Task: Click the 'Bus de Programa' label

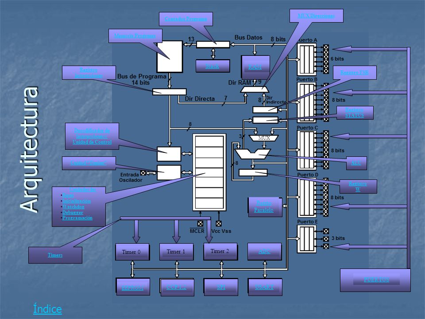Action: pos(142,77)
